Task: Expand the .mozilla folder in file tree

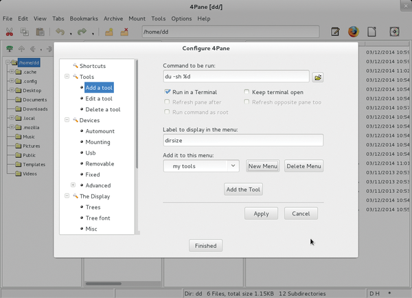Action: [12, 127]
